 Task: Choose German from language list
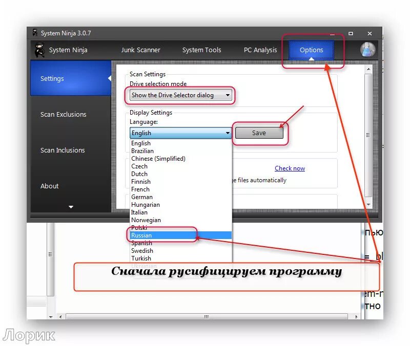pyautogui.click(x=181, y=197)
